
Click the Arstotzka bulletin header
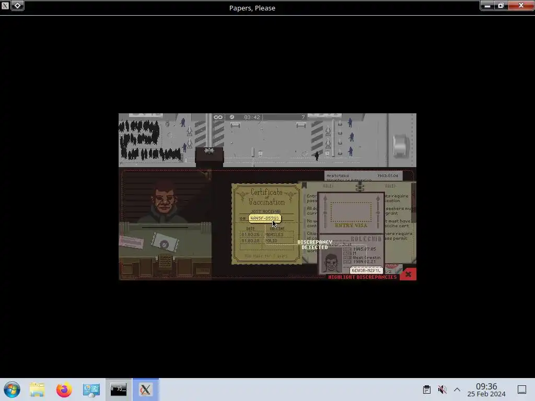tap(338, 175)
